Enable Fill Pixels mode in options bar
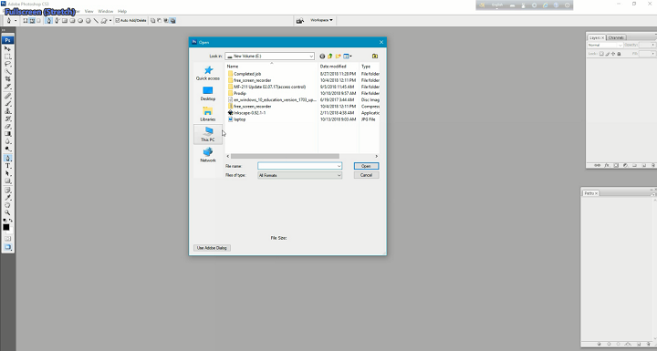This screenshot has height=351, width=657. coord(38,20)
